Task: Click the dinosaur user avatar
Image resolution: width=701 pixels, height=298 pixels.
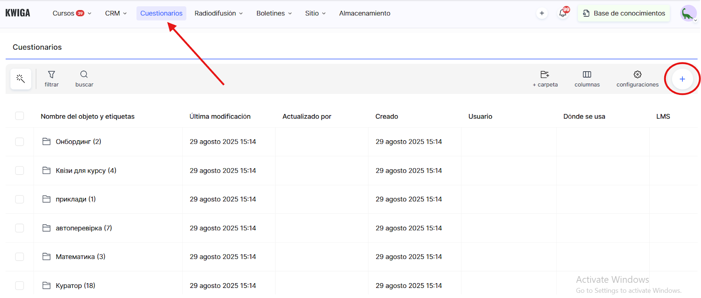Action: [x=687, y=13]
